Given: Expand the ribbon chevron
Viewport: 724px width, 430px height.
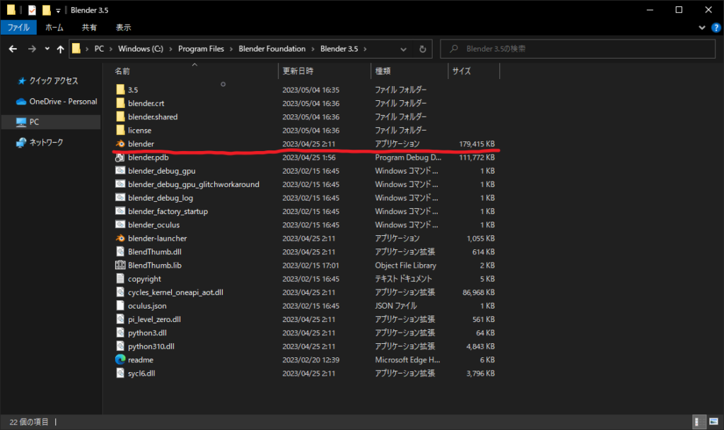Looking at the screenshot, I should 702,28.
